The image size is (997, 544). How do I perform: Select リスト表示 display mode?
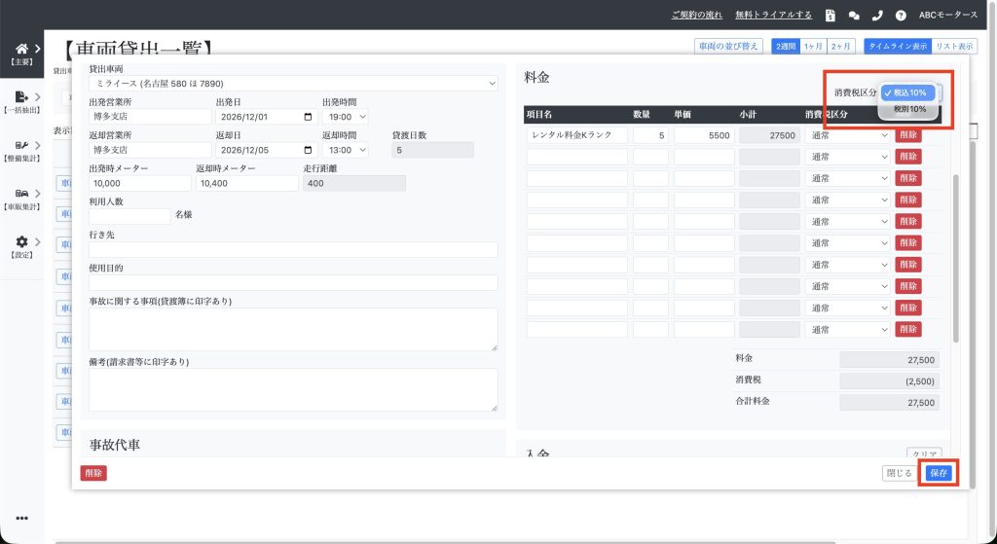(954, 47)
